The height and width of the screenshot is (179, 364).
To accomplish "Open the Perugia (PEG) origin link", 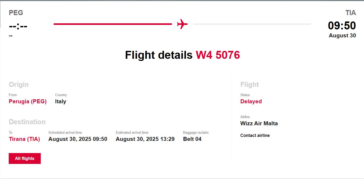I will coord(28,101).
